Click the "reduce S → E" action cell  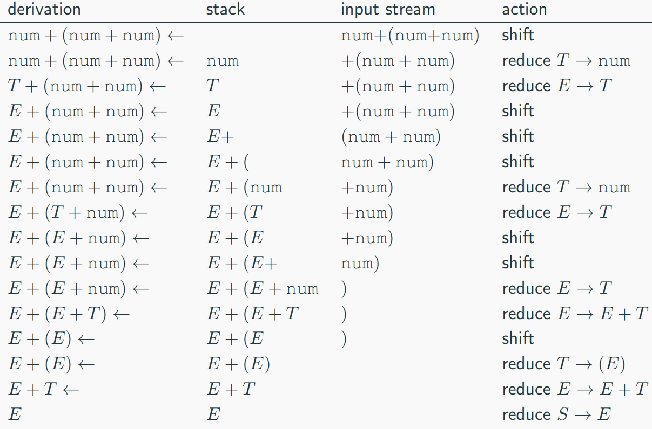(556, 414)
